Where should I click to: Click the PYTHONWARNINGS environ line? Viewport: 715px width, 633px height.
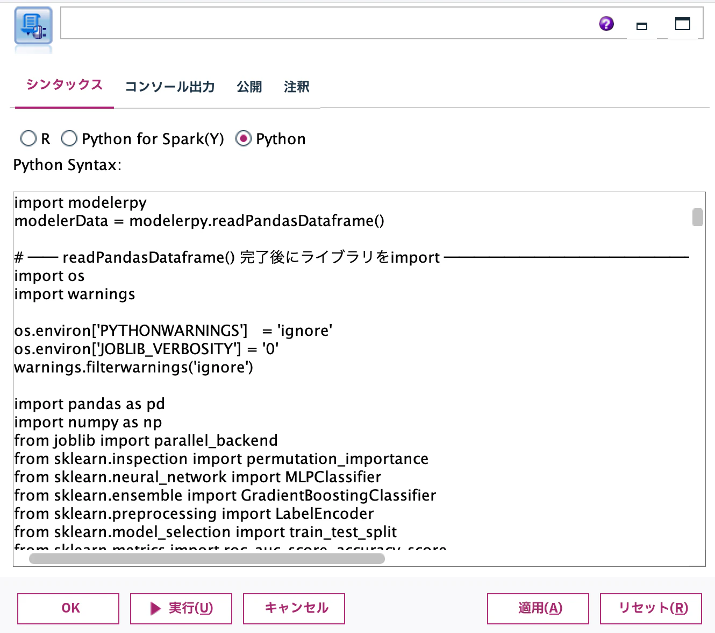(174, 330)
